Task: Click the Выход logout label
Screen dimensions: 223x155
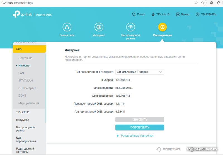Action: tap(185, 14)
